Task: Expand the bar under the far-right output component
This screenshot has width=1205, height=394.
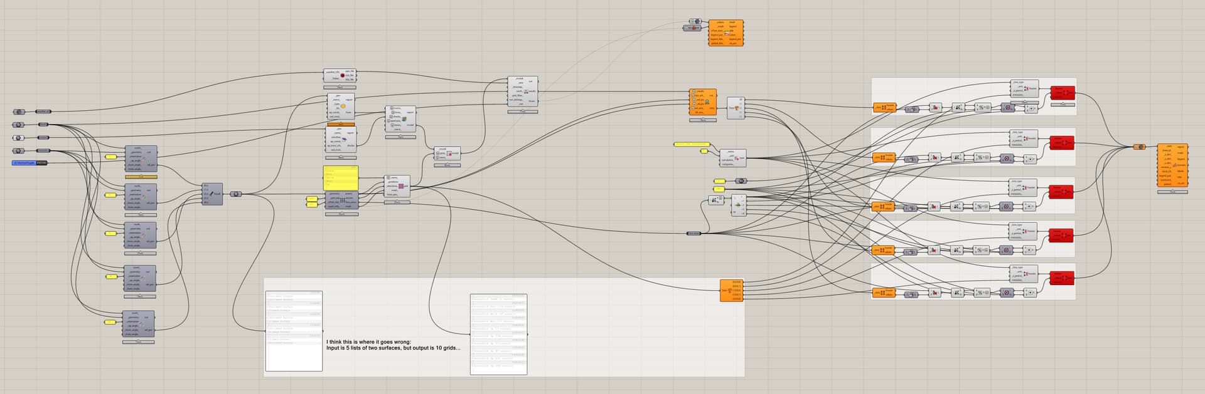Action: click(1172, 192)
